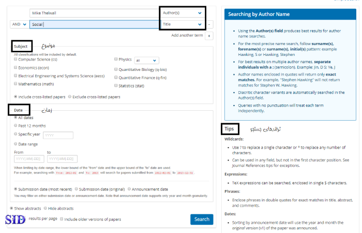Choose the Date range radio button
Viewport: 362px width, 233px height.
pos(16,143)
